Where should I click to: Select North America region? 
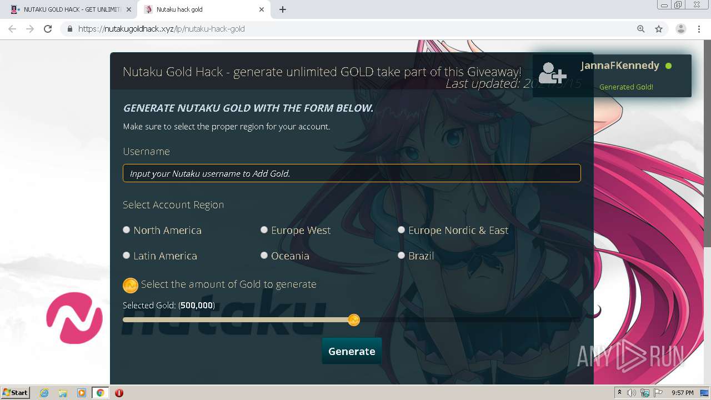[x=127, y=229]
